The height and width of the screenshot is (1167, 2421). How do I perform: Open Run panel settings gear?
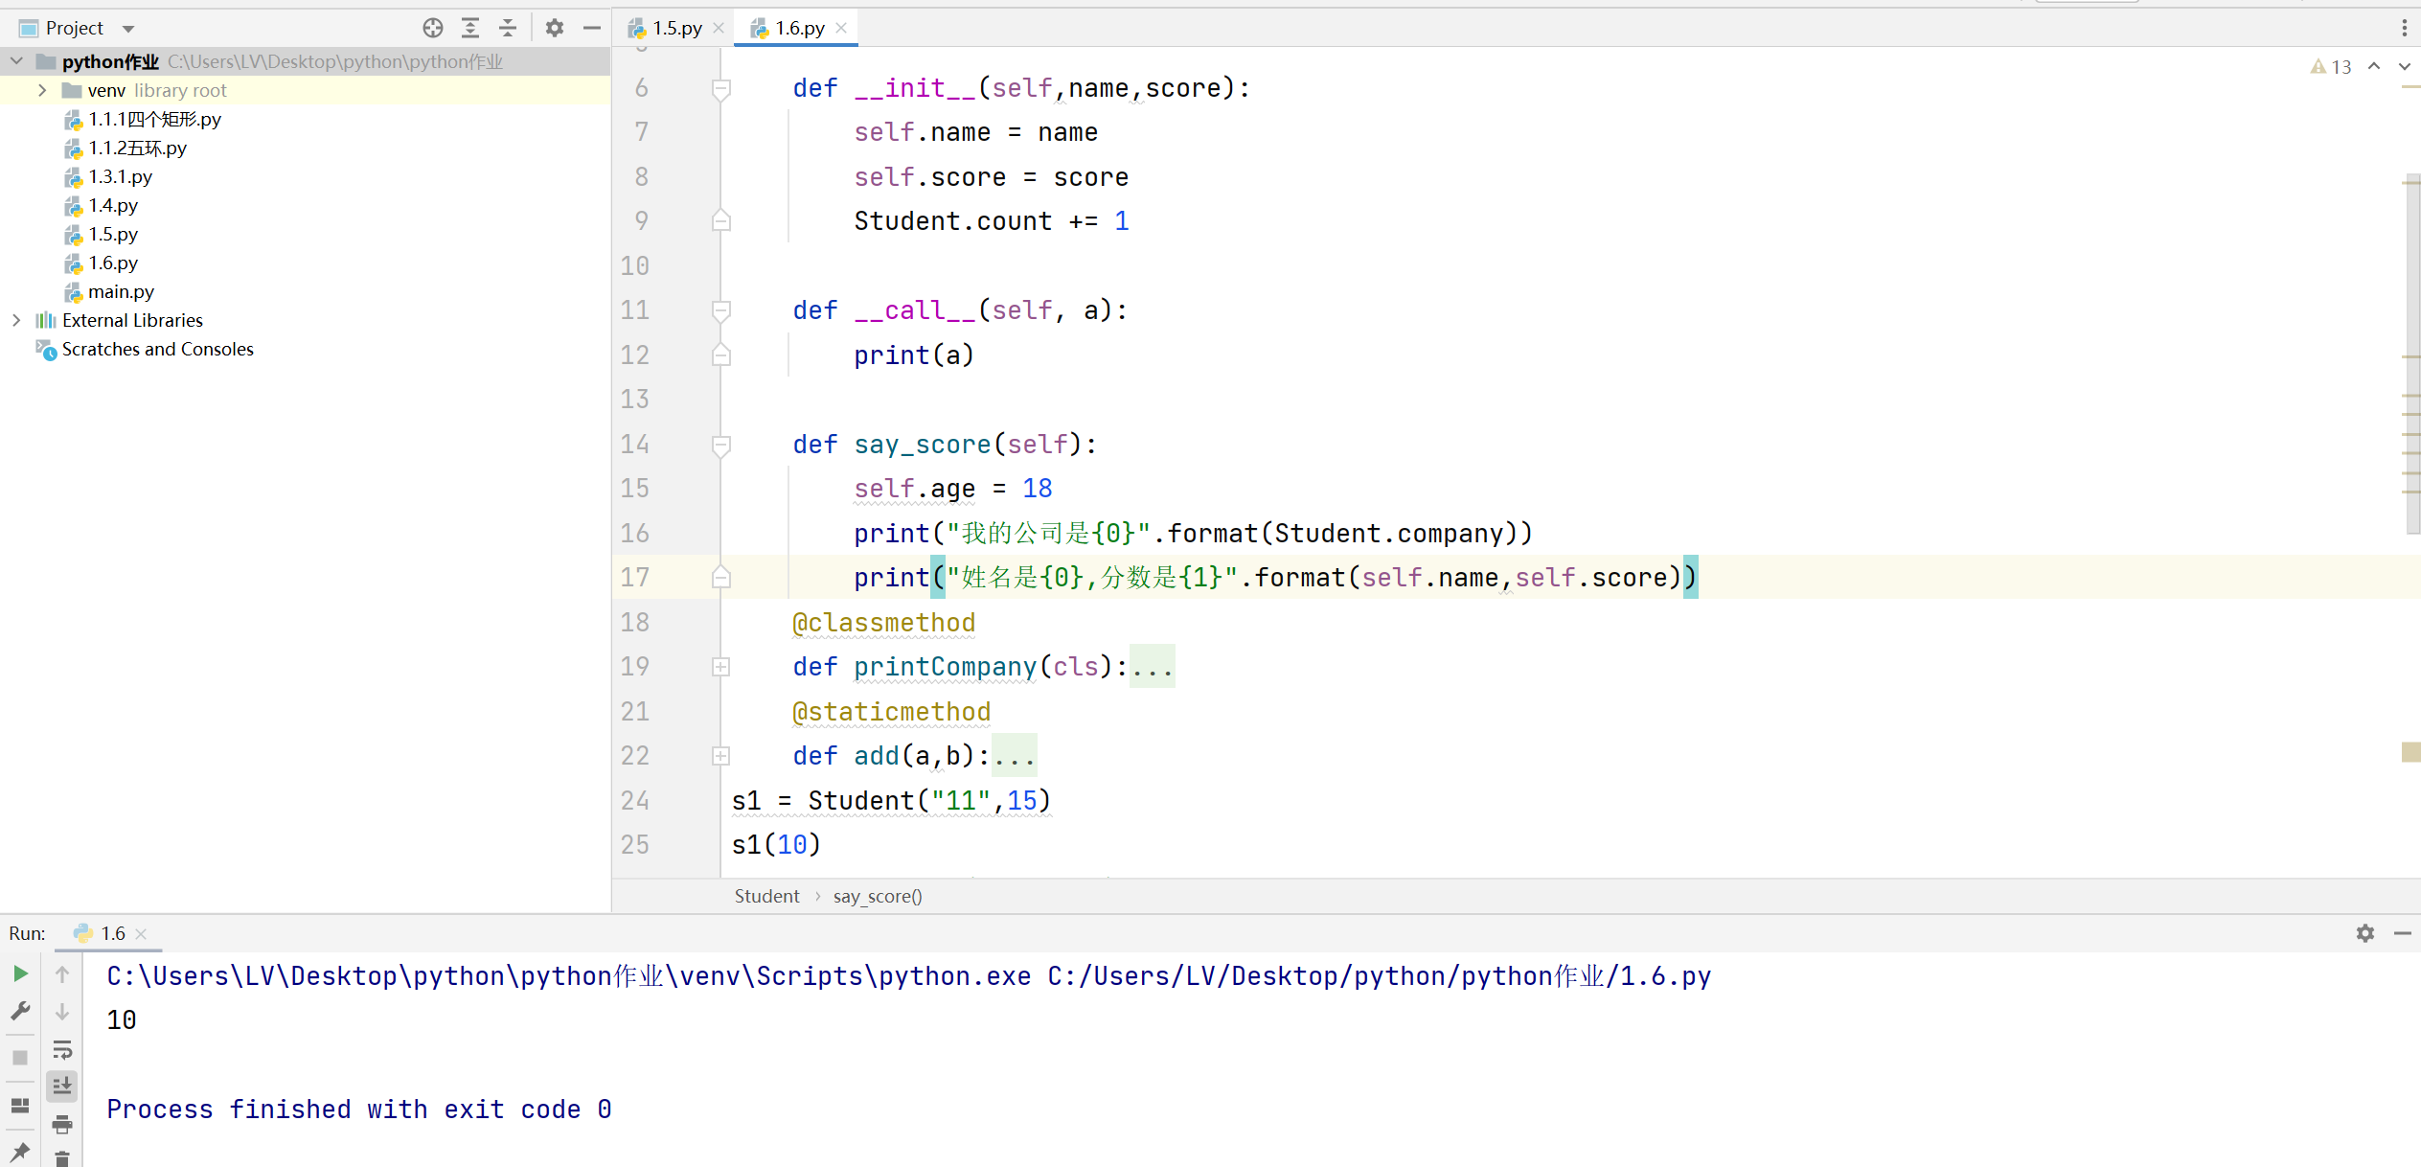(2365, 933)
